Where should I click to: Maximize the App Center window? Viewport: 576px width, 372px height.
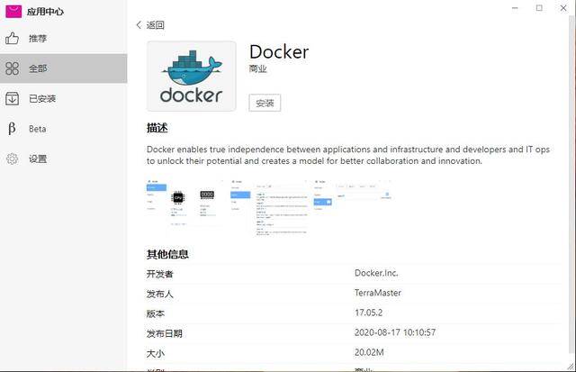pyautogui.click(x=539, y=8)
